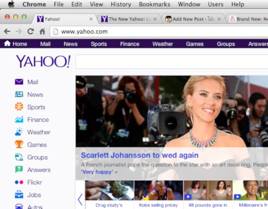Switch to the Brand New tab
The image size is (268, 209).
tap(248, 19)
